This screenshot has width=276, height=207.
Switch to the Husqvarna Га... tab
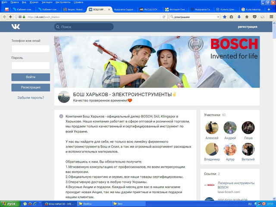pos(201,9)
